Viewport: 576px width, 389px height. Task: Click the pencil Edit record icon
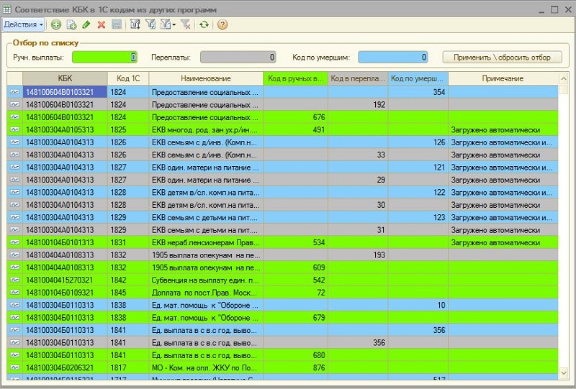click(86, 24)
